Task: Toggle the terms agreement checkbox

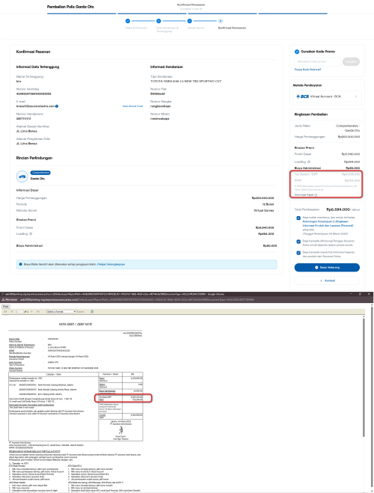Action: 298,218
